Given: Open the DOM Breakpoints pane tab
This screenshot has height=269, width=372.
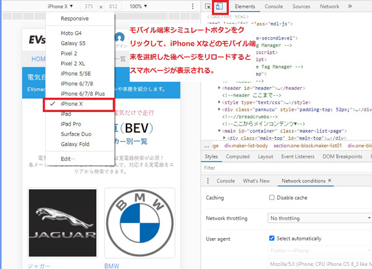Looking at the screenshot, I should pyautogui.click(x=342, y=156).
